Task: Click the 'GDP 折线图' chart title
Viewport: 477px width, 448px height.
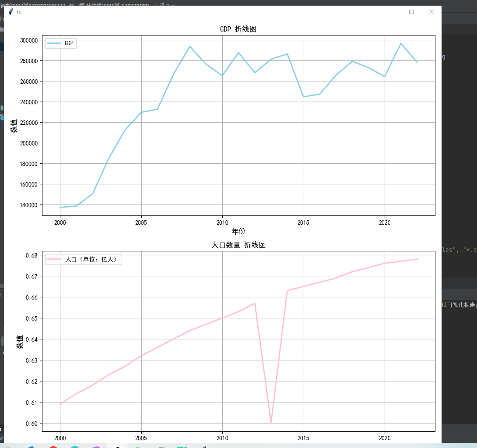Action: pyautogui.click(x=238, y=29)
